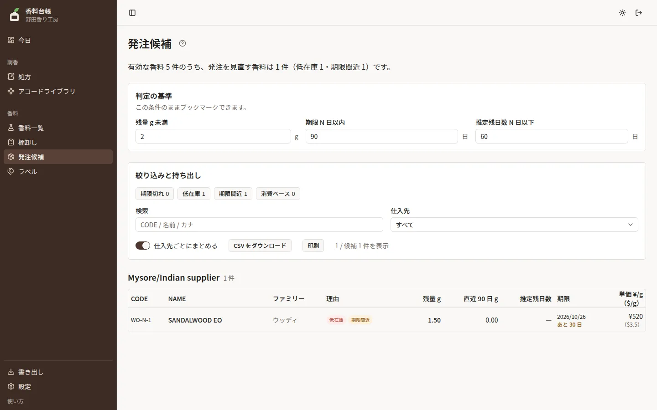Click the 香料一覧 flask icon
This screenshot has height=410, width=657.
click(x=11, y=128)
